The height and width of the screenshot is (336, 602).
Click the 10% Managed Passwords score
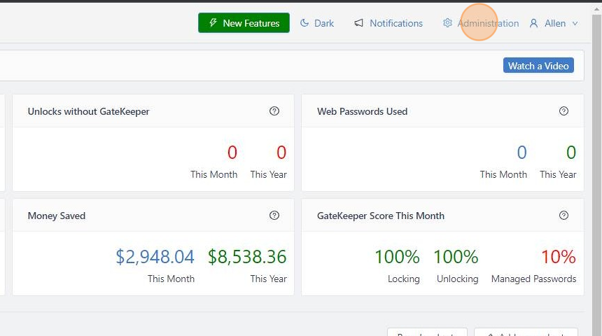tap(558, 257)
